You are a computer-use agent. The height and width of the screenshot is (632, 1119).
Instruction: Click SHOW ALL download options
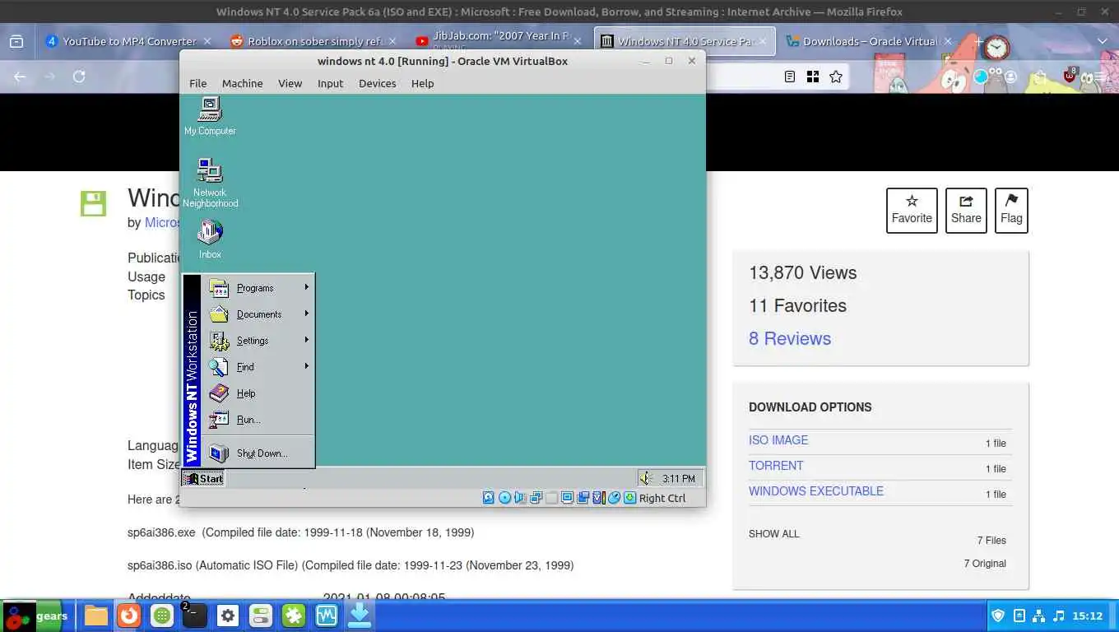click(x=774, y=534)
